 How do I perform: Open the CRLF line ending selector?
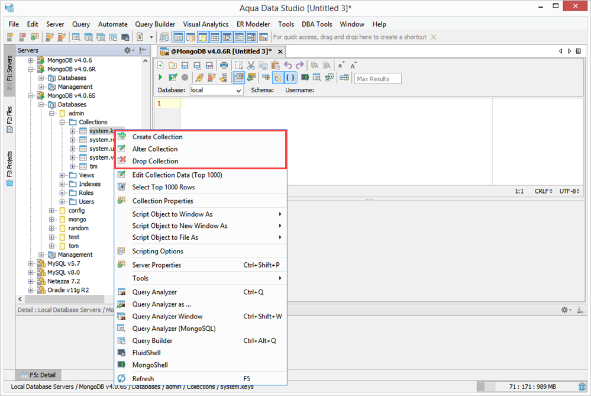point(544,191)
